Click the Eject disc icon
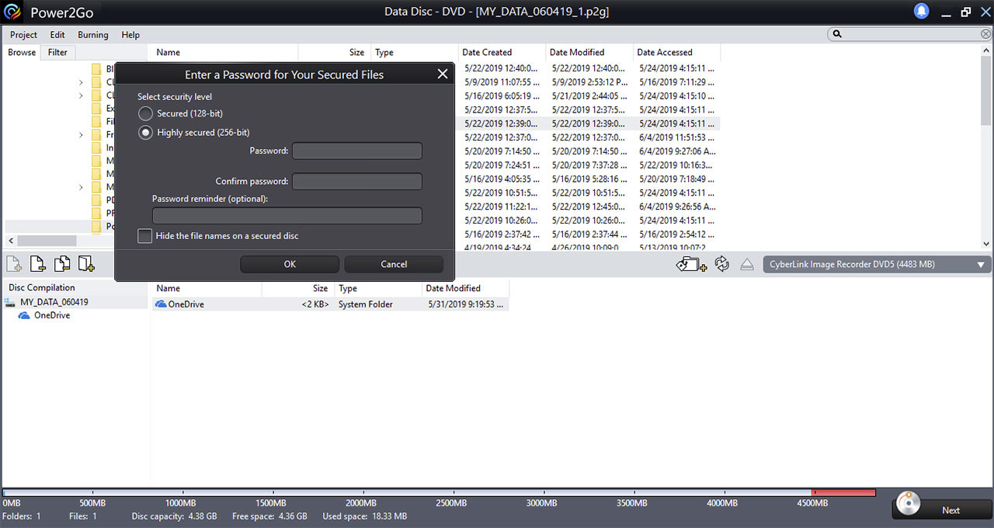Image resolution: width=994 pixels, height=528 pixels. point(747,265)
